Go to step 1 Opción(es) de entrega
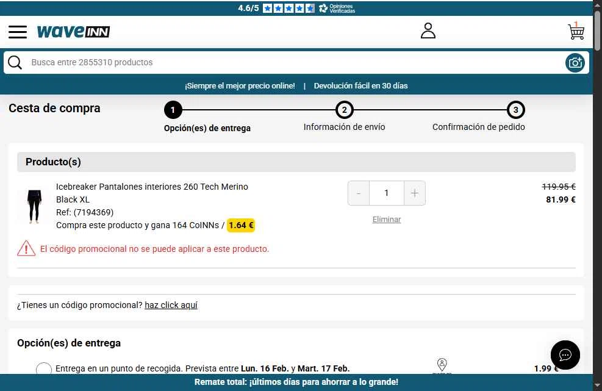This screenshot has width=602, height=391. pos(173,110)
